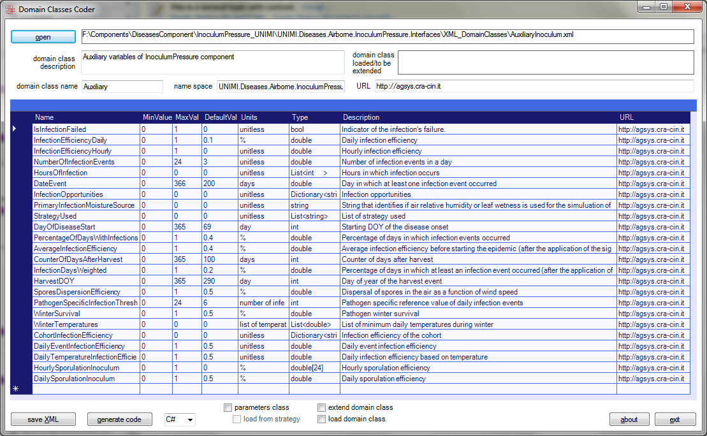Click the open file button

(x=43, y=37)
